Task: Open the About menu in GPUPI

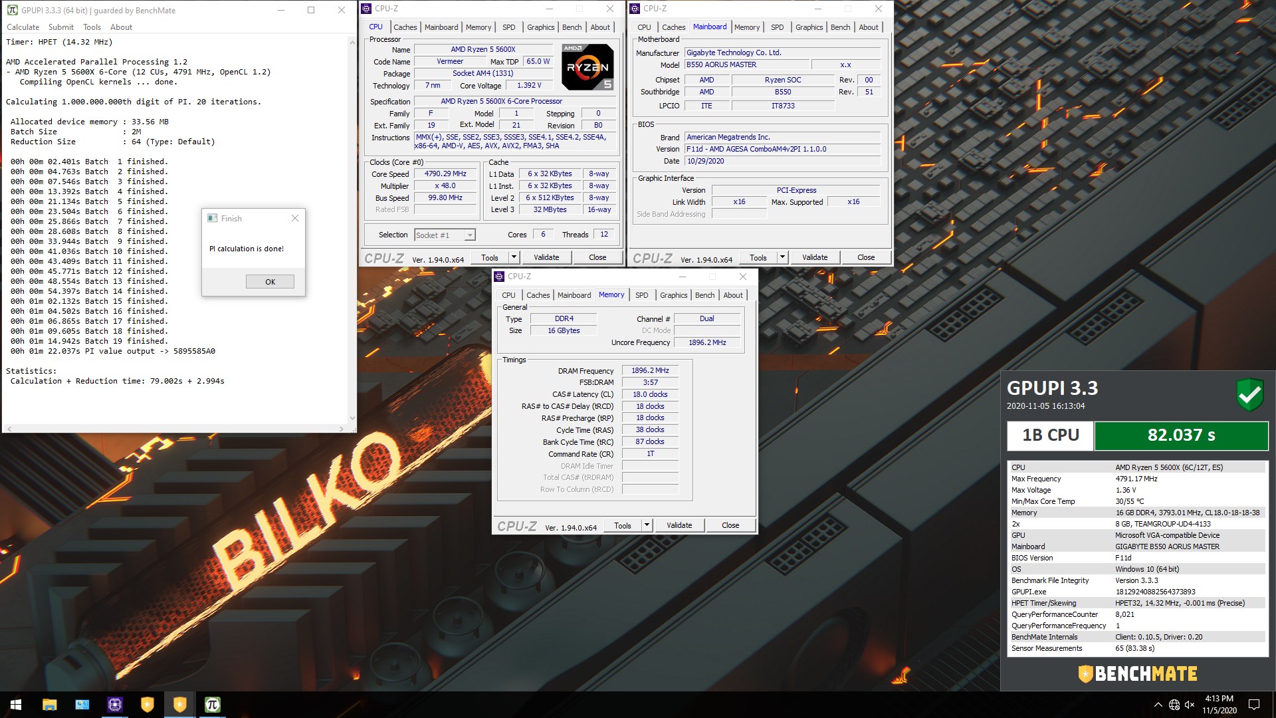Action: [x=121, y=27]
